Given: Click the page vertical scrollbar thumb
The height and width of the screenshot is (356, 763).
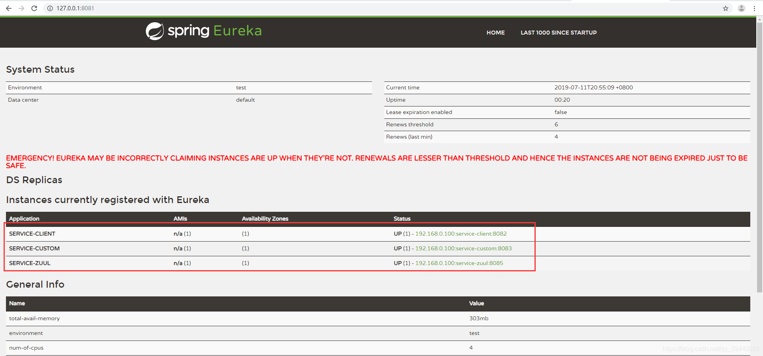Looking at the screenshot, I should (x=759, y=157).
